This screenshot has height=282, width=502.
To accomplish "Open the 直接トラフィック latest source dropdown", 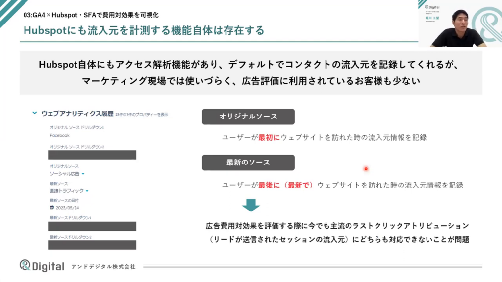I will pyautogui.click(x=87, y=191).
